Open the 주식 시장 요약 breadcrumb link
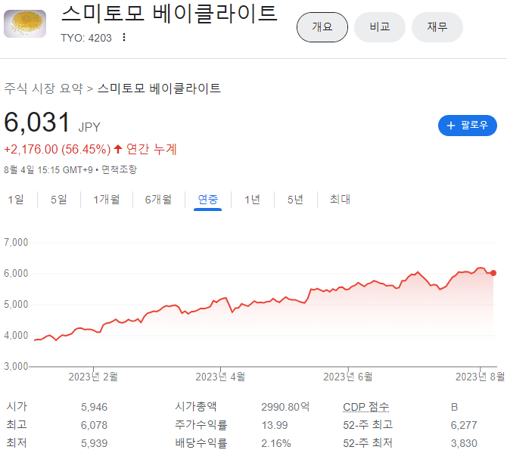Screen dimensions: 507x453 43,88
